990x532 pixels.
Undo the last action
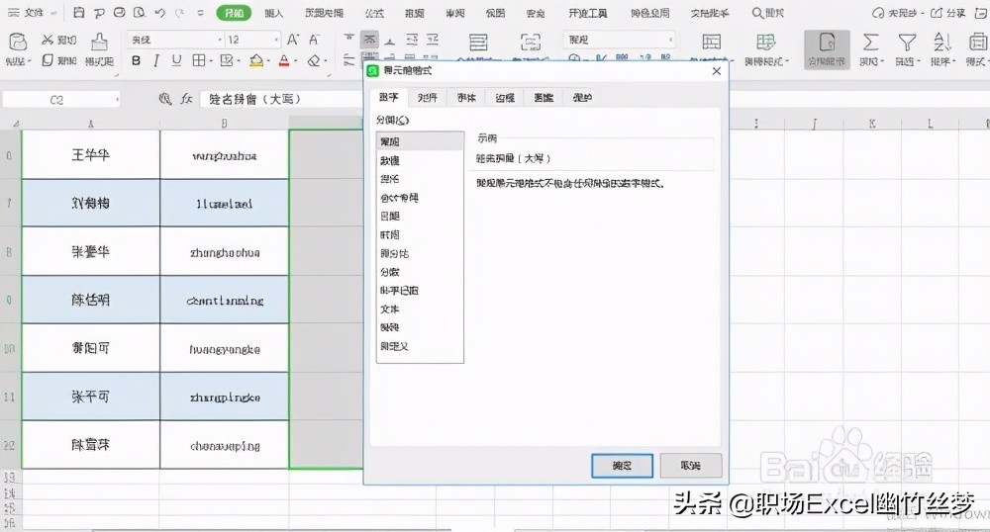tap(159, 12)
